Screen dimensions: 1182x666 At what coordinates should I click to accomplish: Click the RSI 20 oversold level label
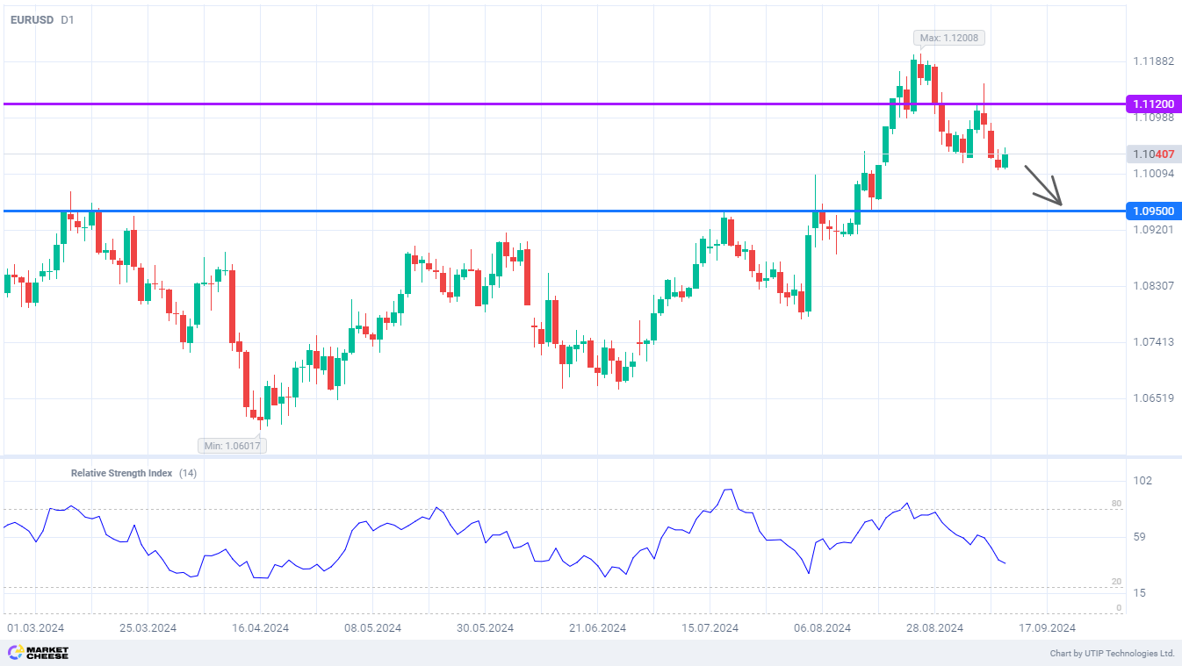(x=1116, y=582)
